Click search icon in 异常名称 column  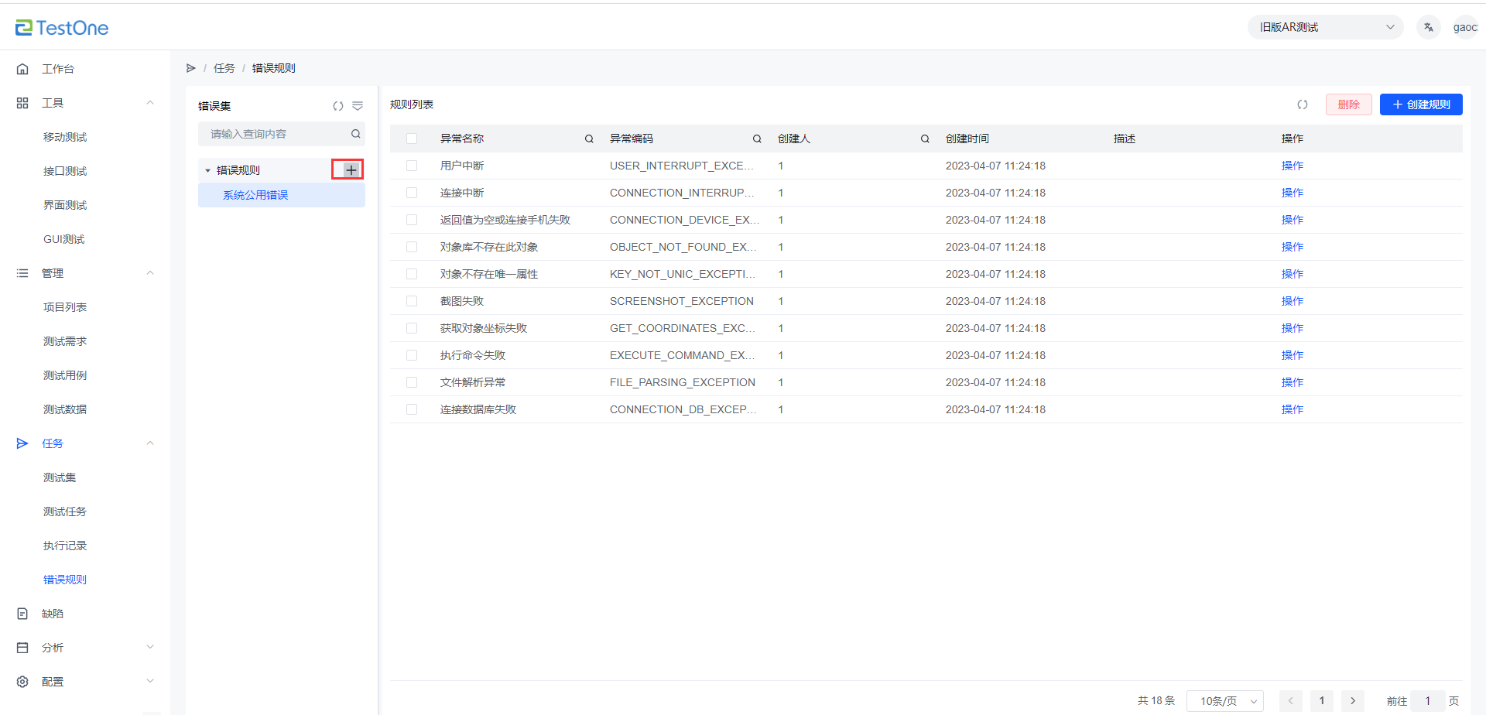pos(589,139)
